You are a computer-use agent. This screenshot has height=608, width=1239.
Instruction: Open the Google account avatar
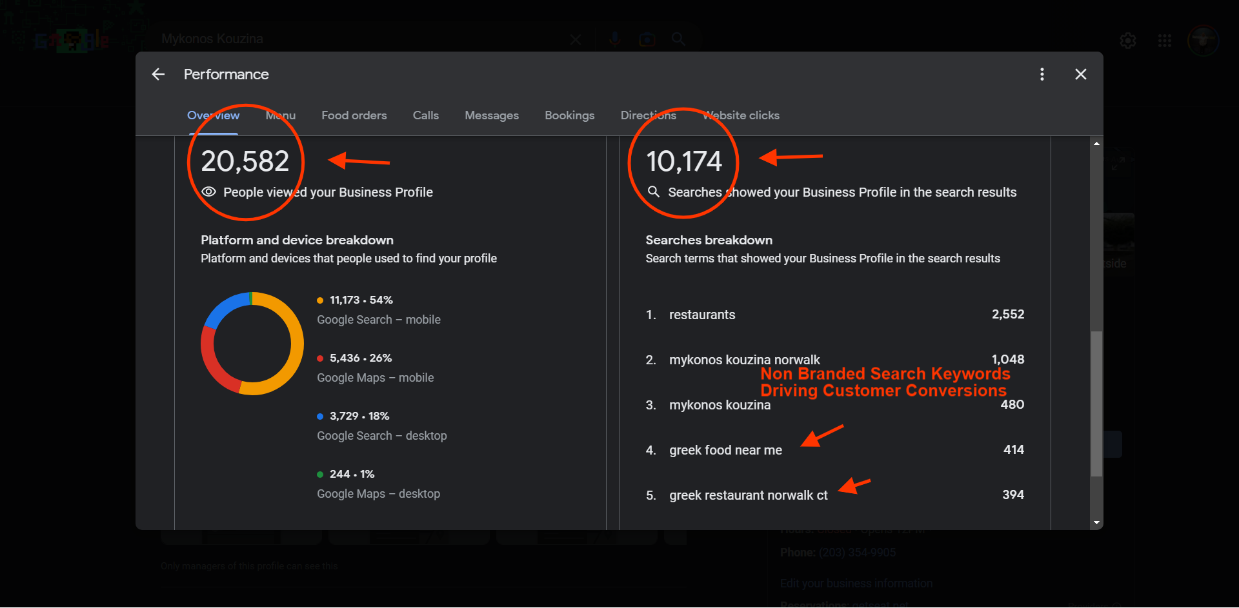1204,41
